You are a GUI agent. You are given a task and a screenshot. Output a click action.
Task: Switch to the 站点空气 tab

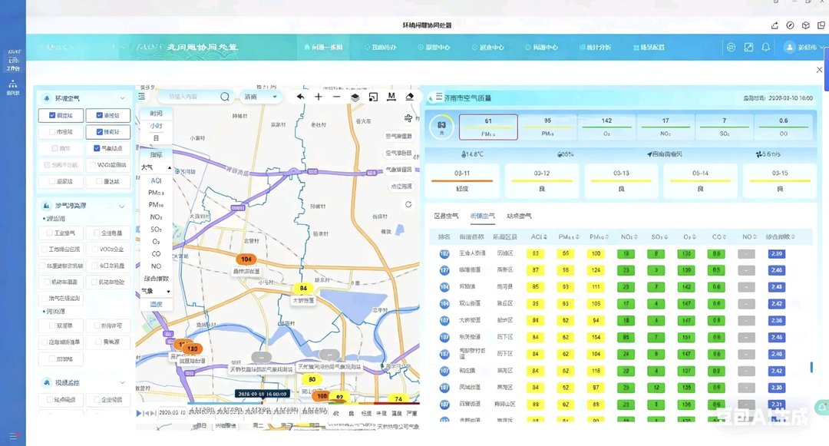tap(519, 216)
